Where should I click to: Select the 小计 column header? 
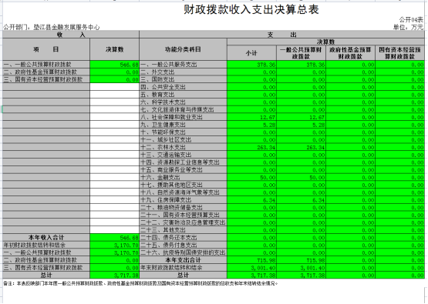pos(251,53)
